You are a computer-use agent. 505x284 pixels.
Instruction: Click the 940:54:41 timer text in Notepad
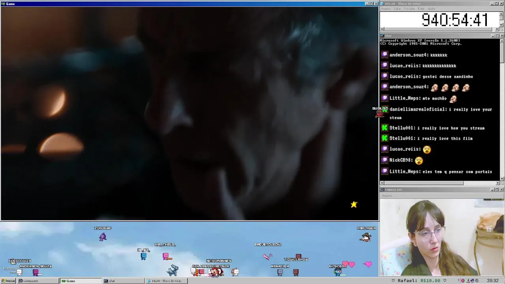point(455,20)
